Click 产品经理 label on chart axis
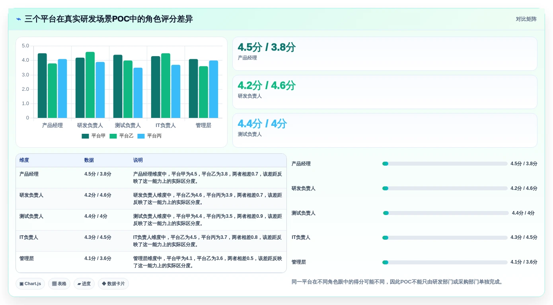553x305 pixels. (x=53, y=125)
